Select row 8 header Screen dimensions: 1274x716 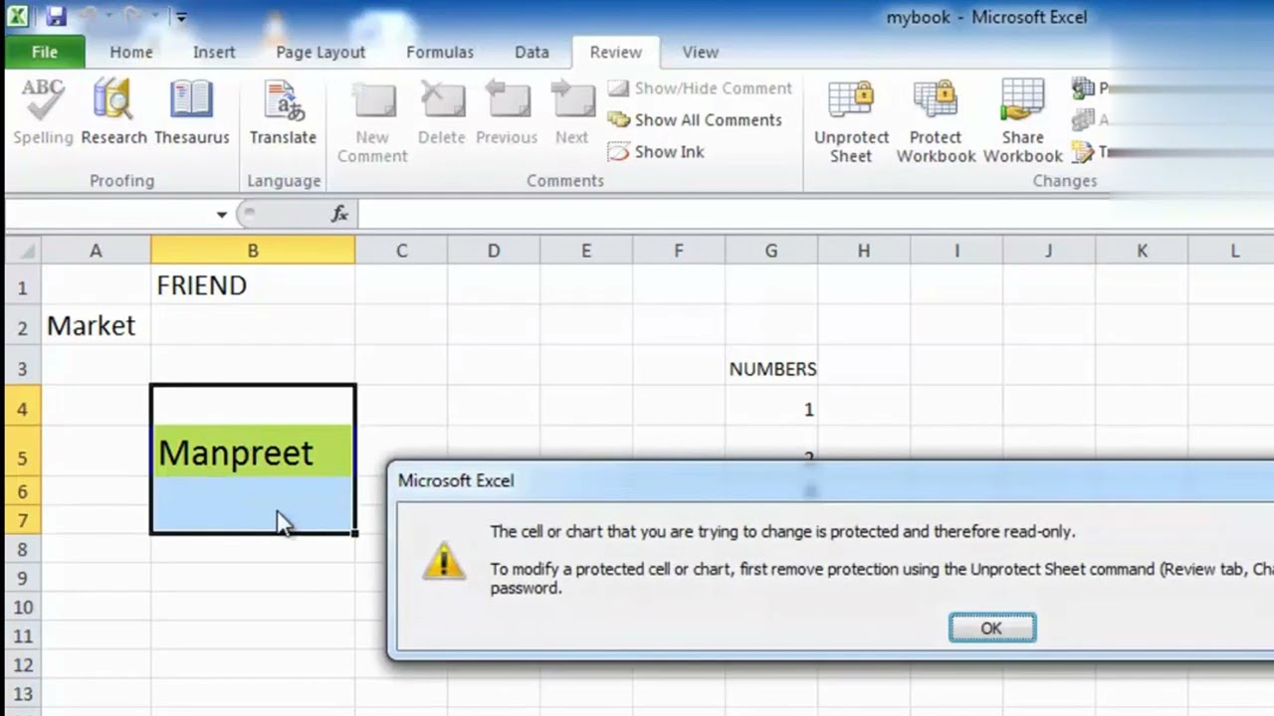click(23, 549)
